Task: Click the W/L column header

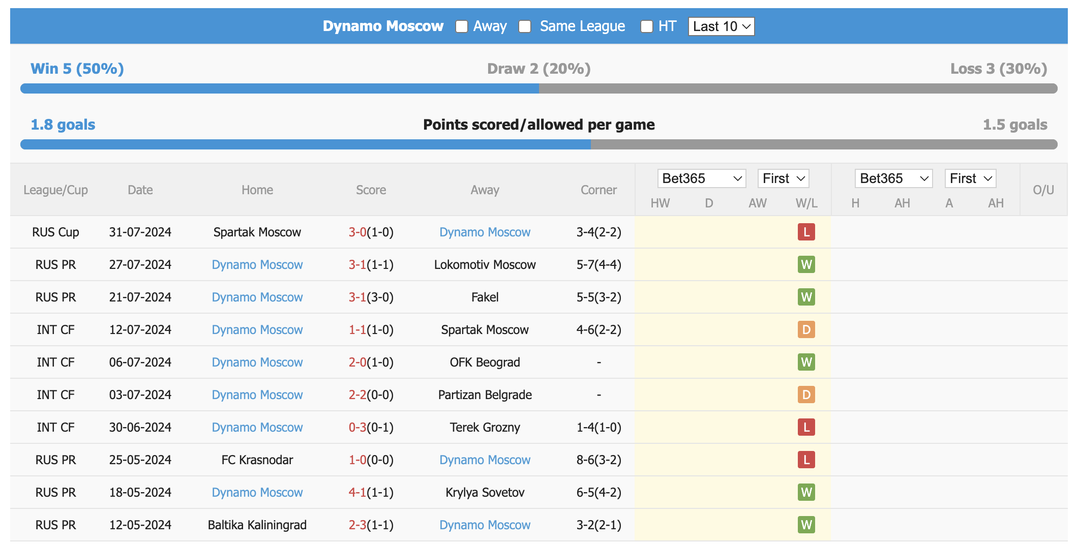Action: point(806,203)
